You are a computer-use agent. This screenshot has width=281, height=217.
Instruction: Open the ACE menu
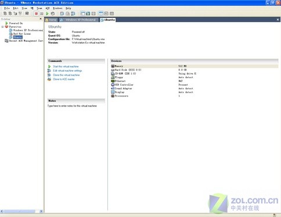click(x=48, y=8)
